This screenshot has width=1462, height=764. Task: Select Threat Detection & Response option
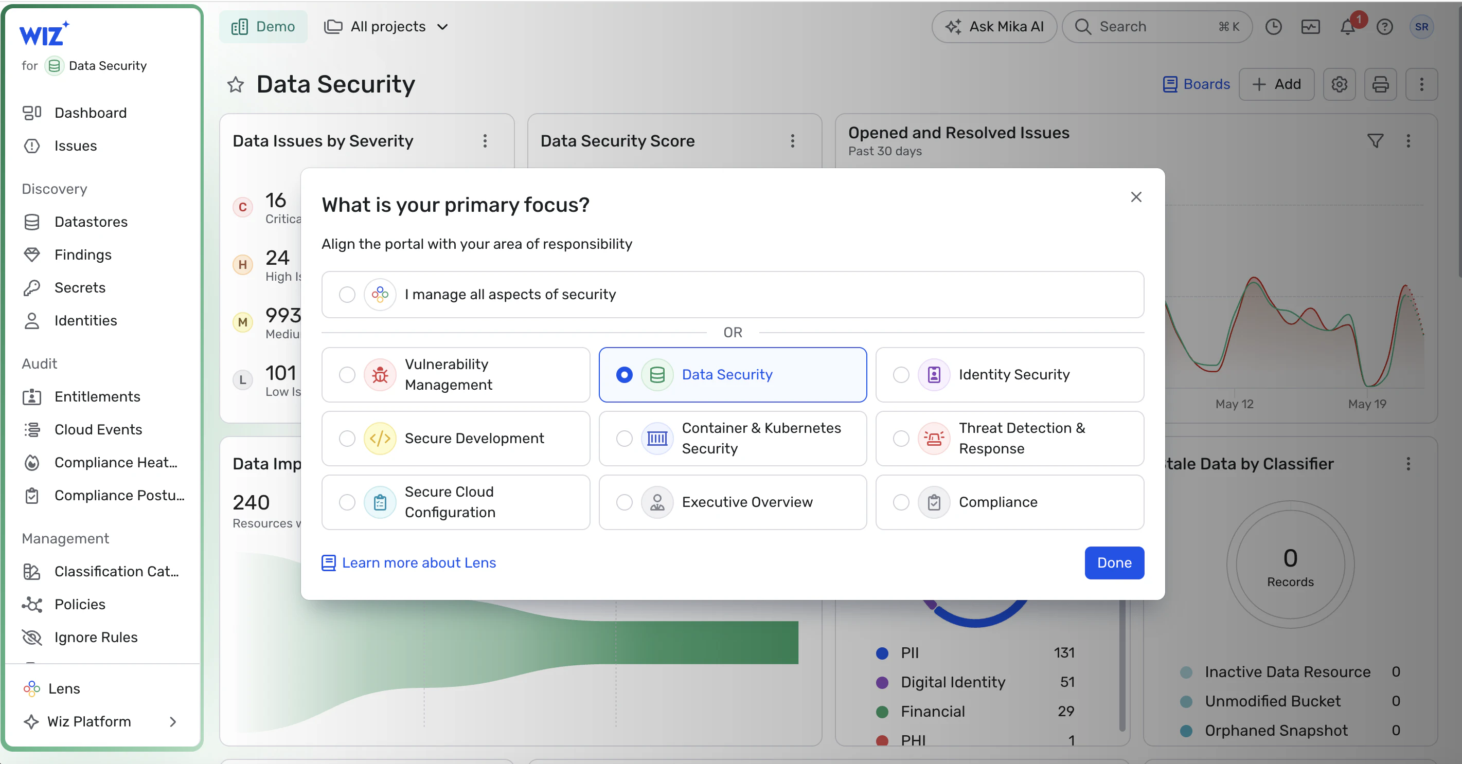click(x=1010, y=439)
